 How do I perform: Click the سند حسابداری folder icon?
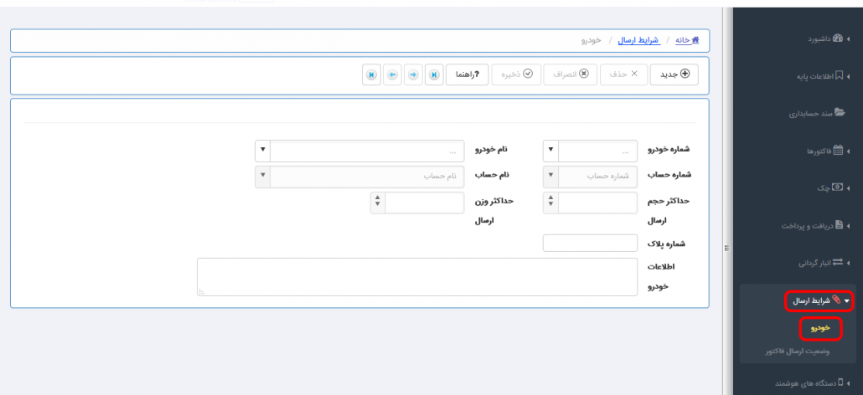tap(840, 113)
